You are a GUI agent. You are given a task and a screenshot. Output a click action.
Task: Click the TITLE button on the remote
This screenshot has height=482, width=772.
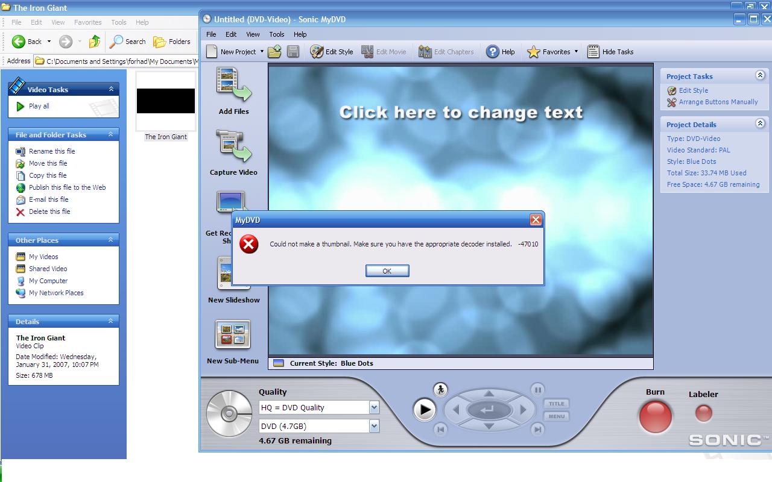coord(557,404)
